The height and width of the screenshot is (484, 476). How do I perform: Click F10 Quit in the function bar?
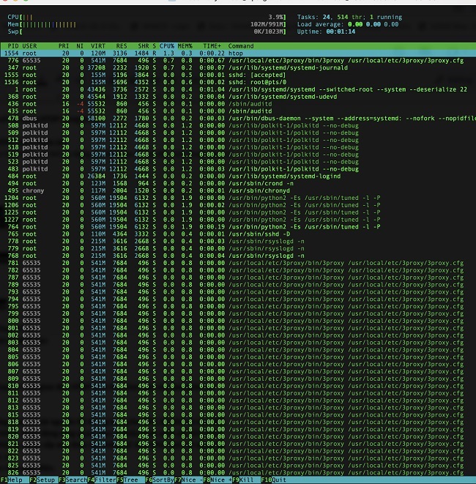click(x=273, y=480)
